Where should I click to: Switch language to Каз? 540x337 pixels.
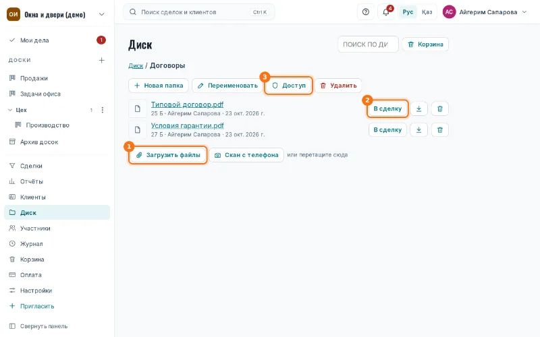(x=427, y=12)
